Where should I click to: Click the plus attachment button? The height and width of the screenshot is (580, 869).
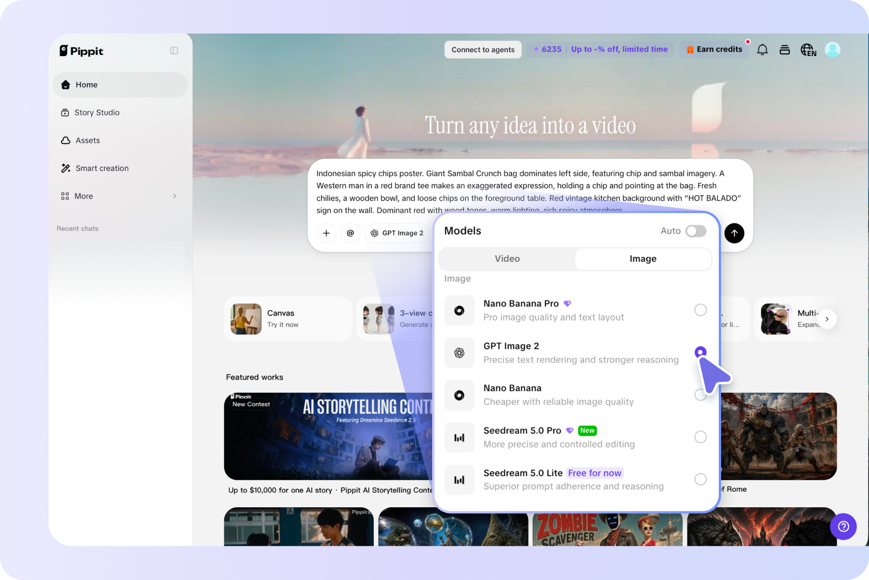[326, 233]
